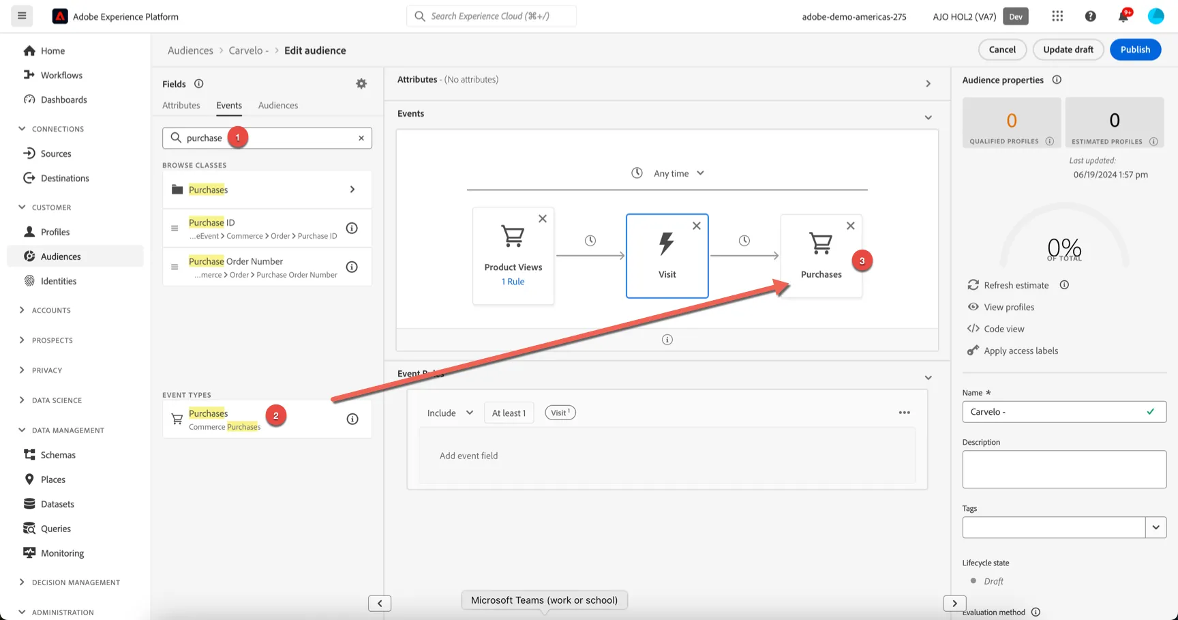Open the event rule more options menu

(x=905, y=413)
